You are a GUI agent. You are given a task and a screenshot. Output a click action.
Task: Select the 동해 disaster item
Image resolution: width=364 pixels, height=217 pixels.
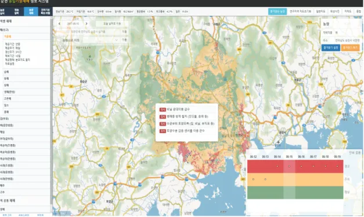(27, 79)
